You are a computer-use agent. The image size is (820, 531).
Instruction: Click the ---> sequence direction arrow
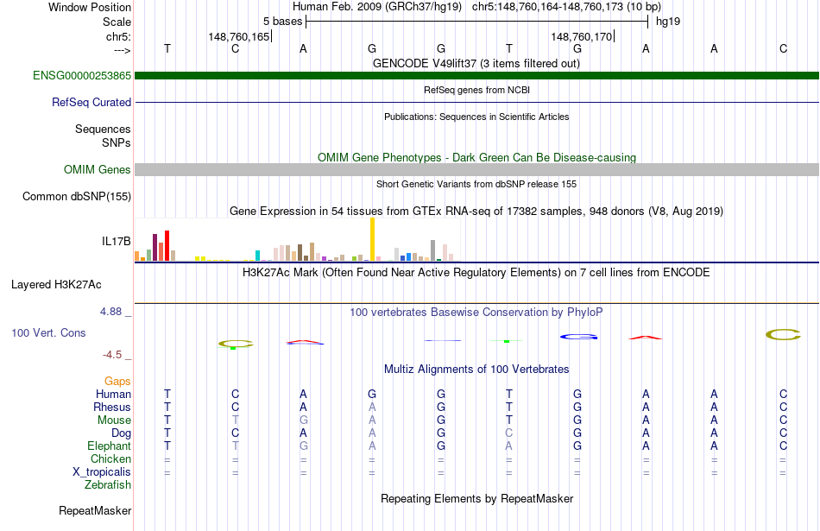click(x=123, y=50)
